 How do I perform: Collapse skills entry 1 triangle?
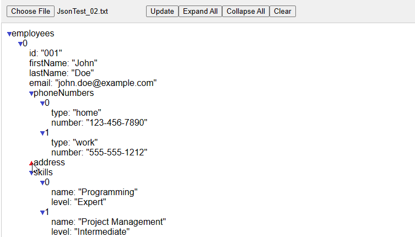42,213
